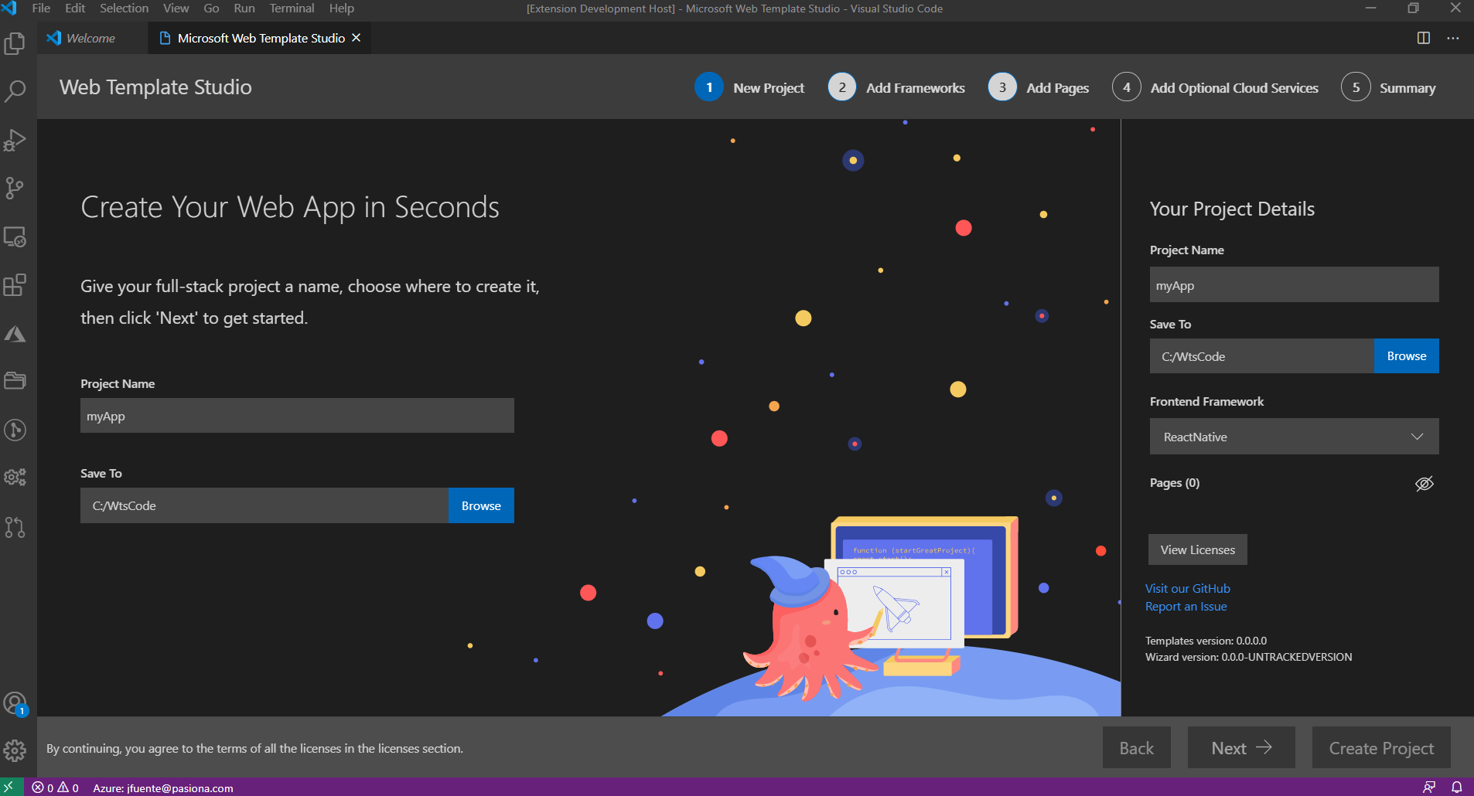Image resolution: width=1474 pixels, height=796 pixels.
Task: Open the Explorer view in activity bar
Action: [x=15, y=43]
